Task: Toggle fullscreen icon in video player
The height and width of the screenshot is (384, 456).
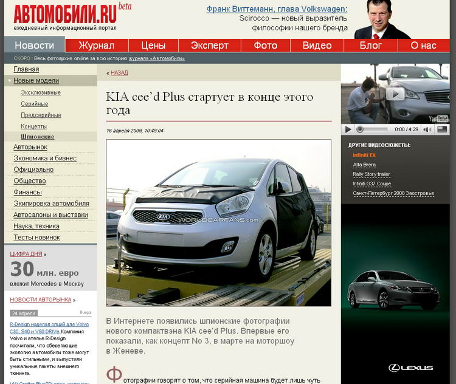Action: pyautogui.click(x=442, y=129)
